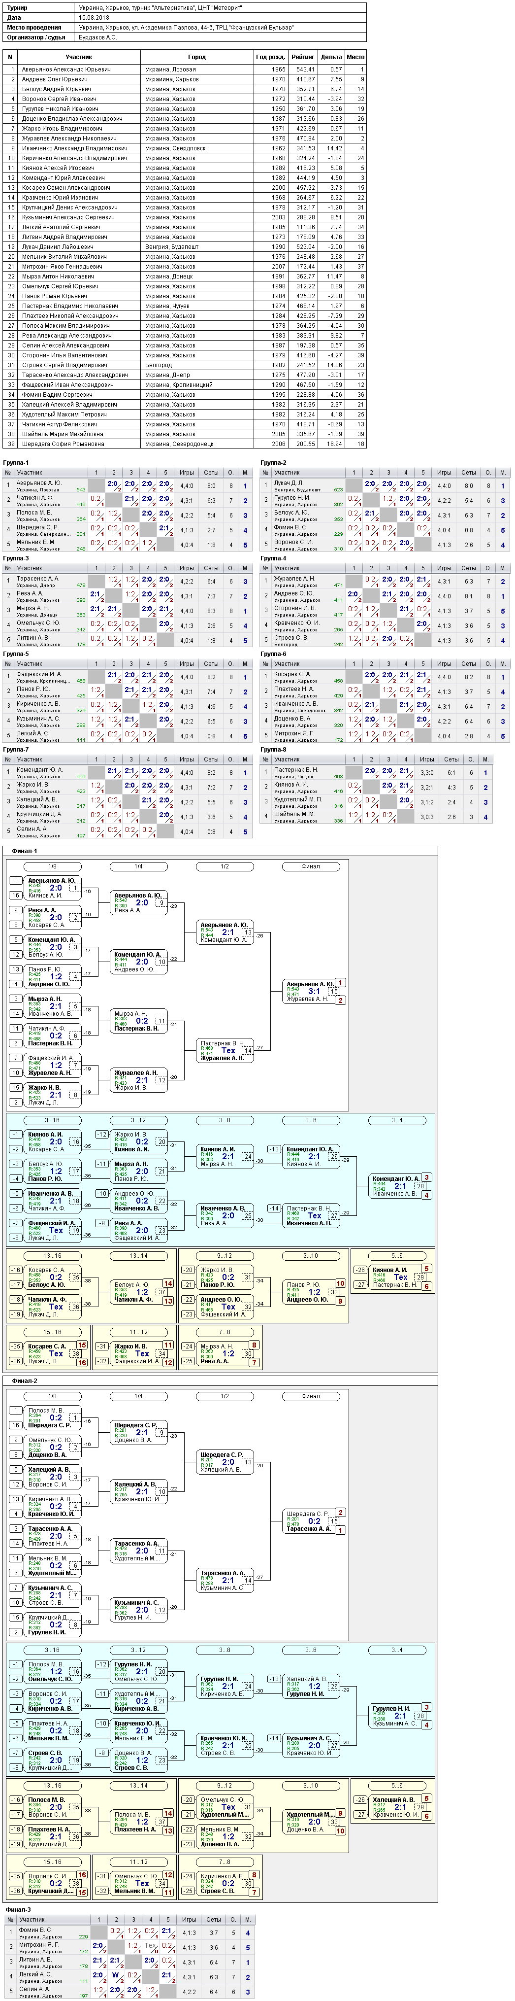
Task: Click the venue address with Французский Бульвар
Action: (x=186, y=27)
